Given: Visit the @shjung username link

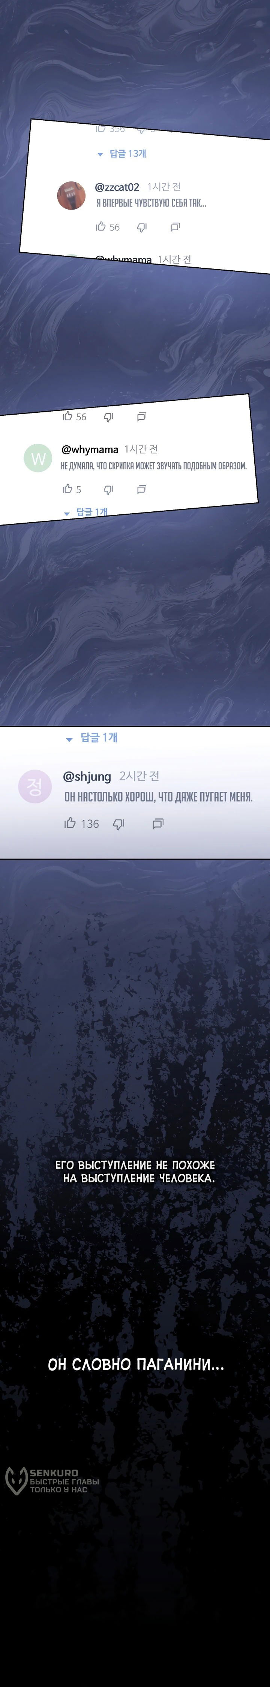Looking at the screenshot, I should (87, 777).
